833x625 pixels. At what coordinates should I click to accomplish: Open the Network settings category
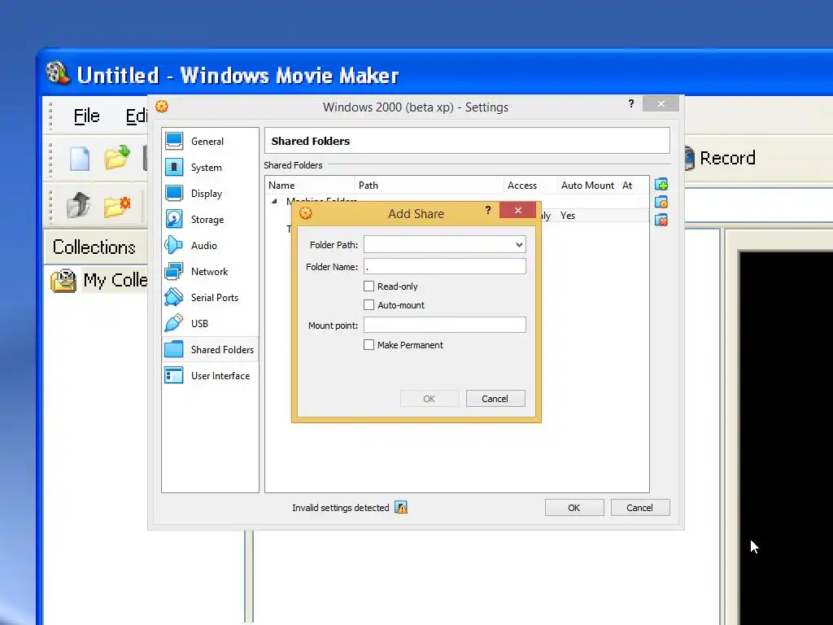(x=210, y=272)
